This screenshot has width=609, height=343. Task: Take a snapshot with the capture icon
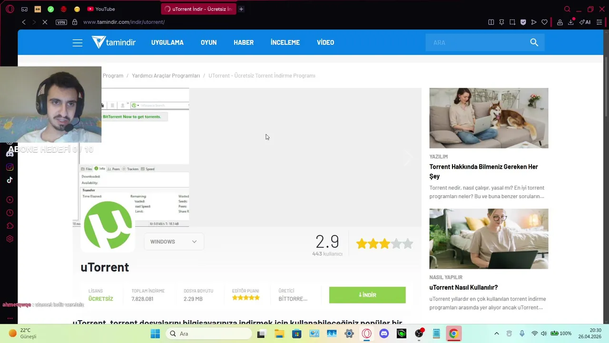pyautogui.click(x=512, y=22)
